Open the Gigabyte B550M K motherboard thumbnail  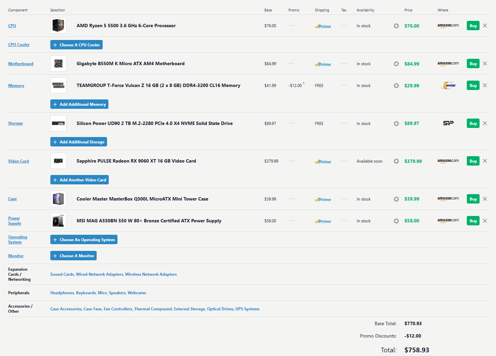(58, 63)
